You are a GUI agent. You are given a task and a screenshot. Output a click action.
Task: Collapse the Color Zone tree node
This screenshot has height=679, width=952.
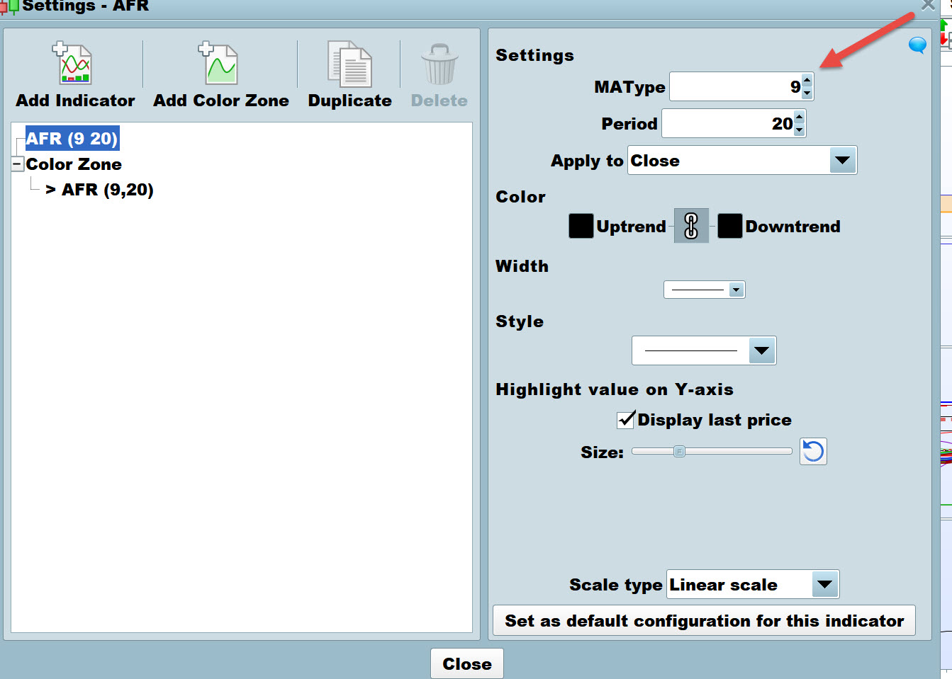tap(17, 164)
